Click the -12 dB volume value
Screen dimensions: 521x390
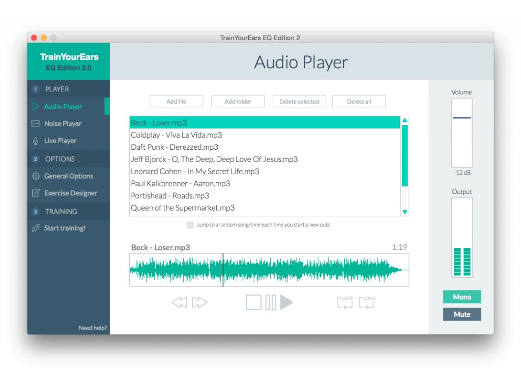coord(462,173)
